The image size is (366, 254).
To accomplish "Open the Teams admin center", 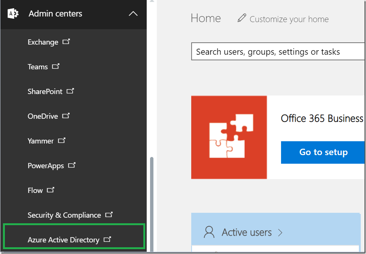I will click(x=37, y=67).
